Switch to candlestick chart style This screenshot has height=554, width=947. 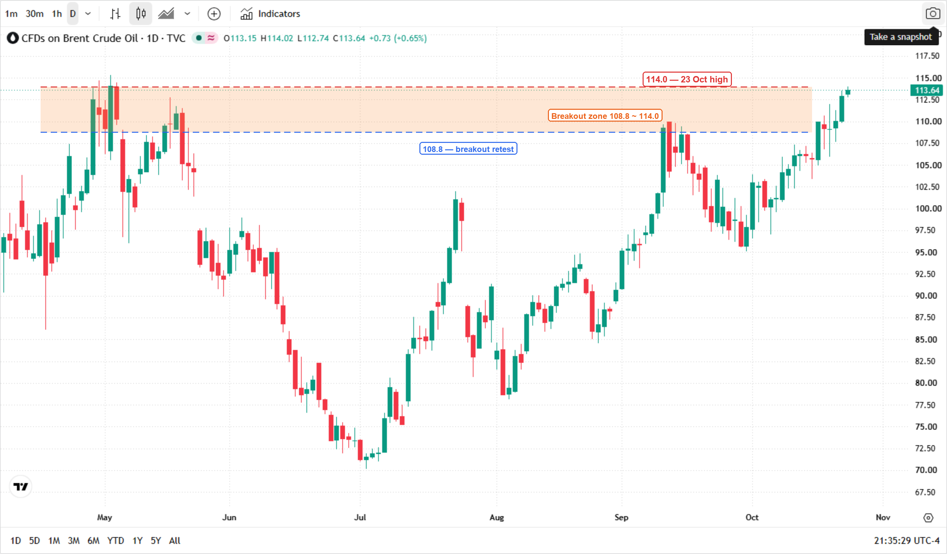tap(141, 14)
